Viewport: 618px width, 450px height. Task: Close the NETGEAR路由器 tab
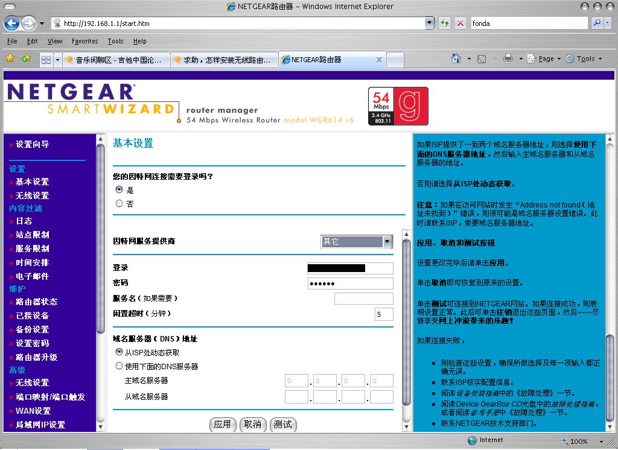pyautogui.click(x=379, y=60)
